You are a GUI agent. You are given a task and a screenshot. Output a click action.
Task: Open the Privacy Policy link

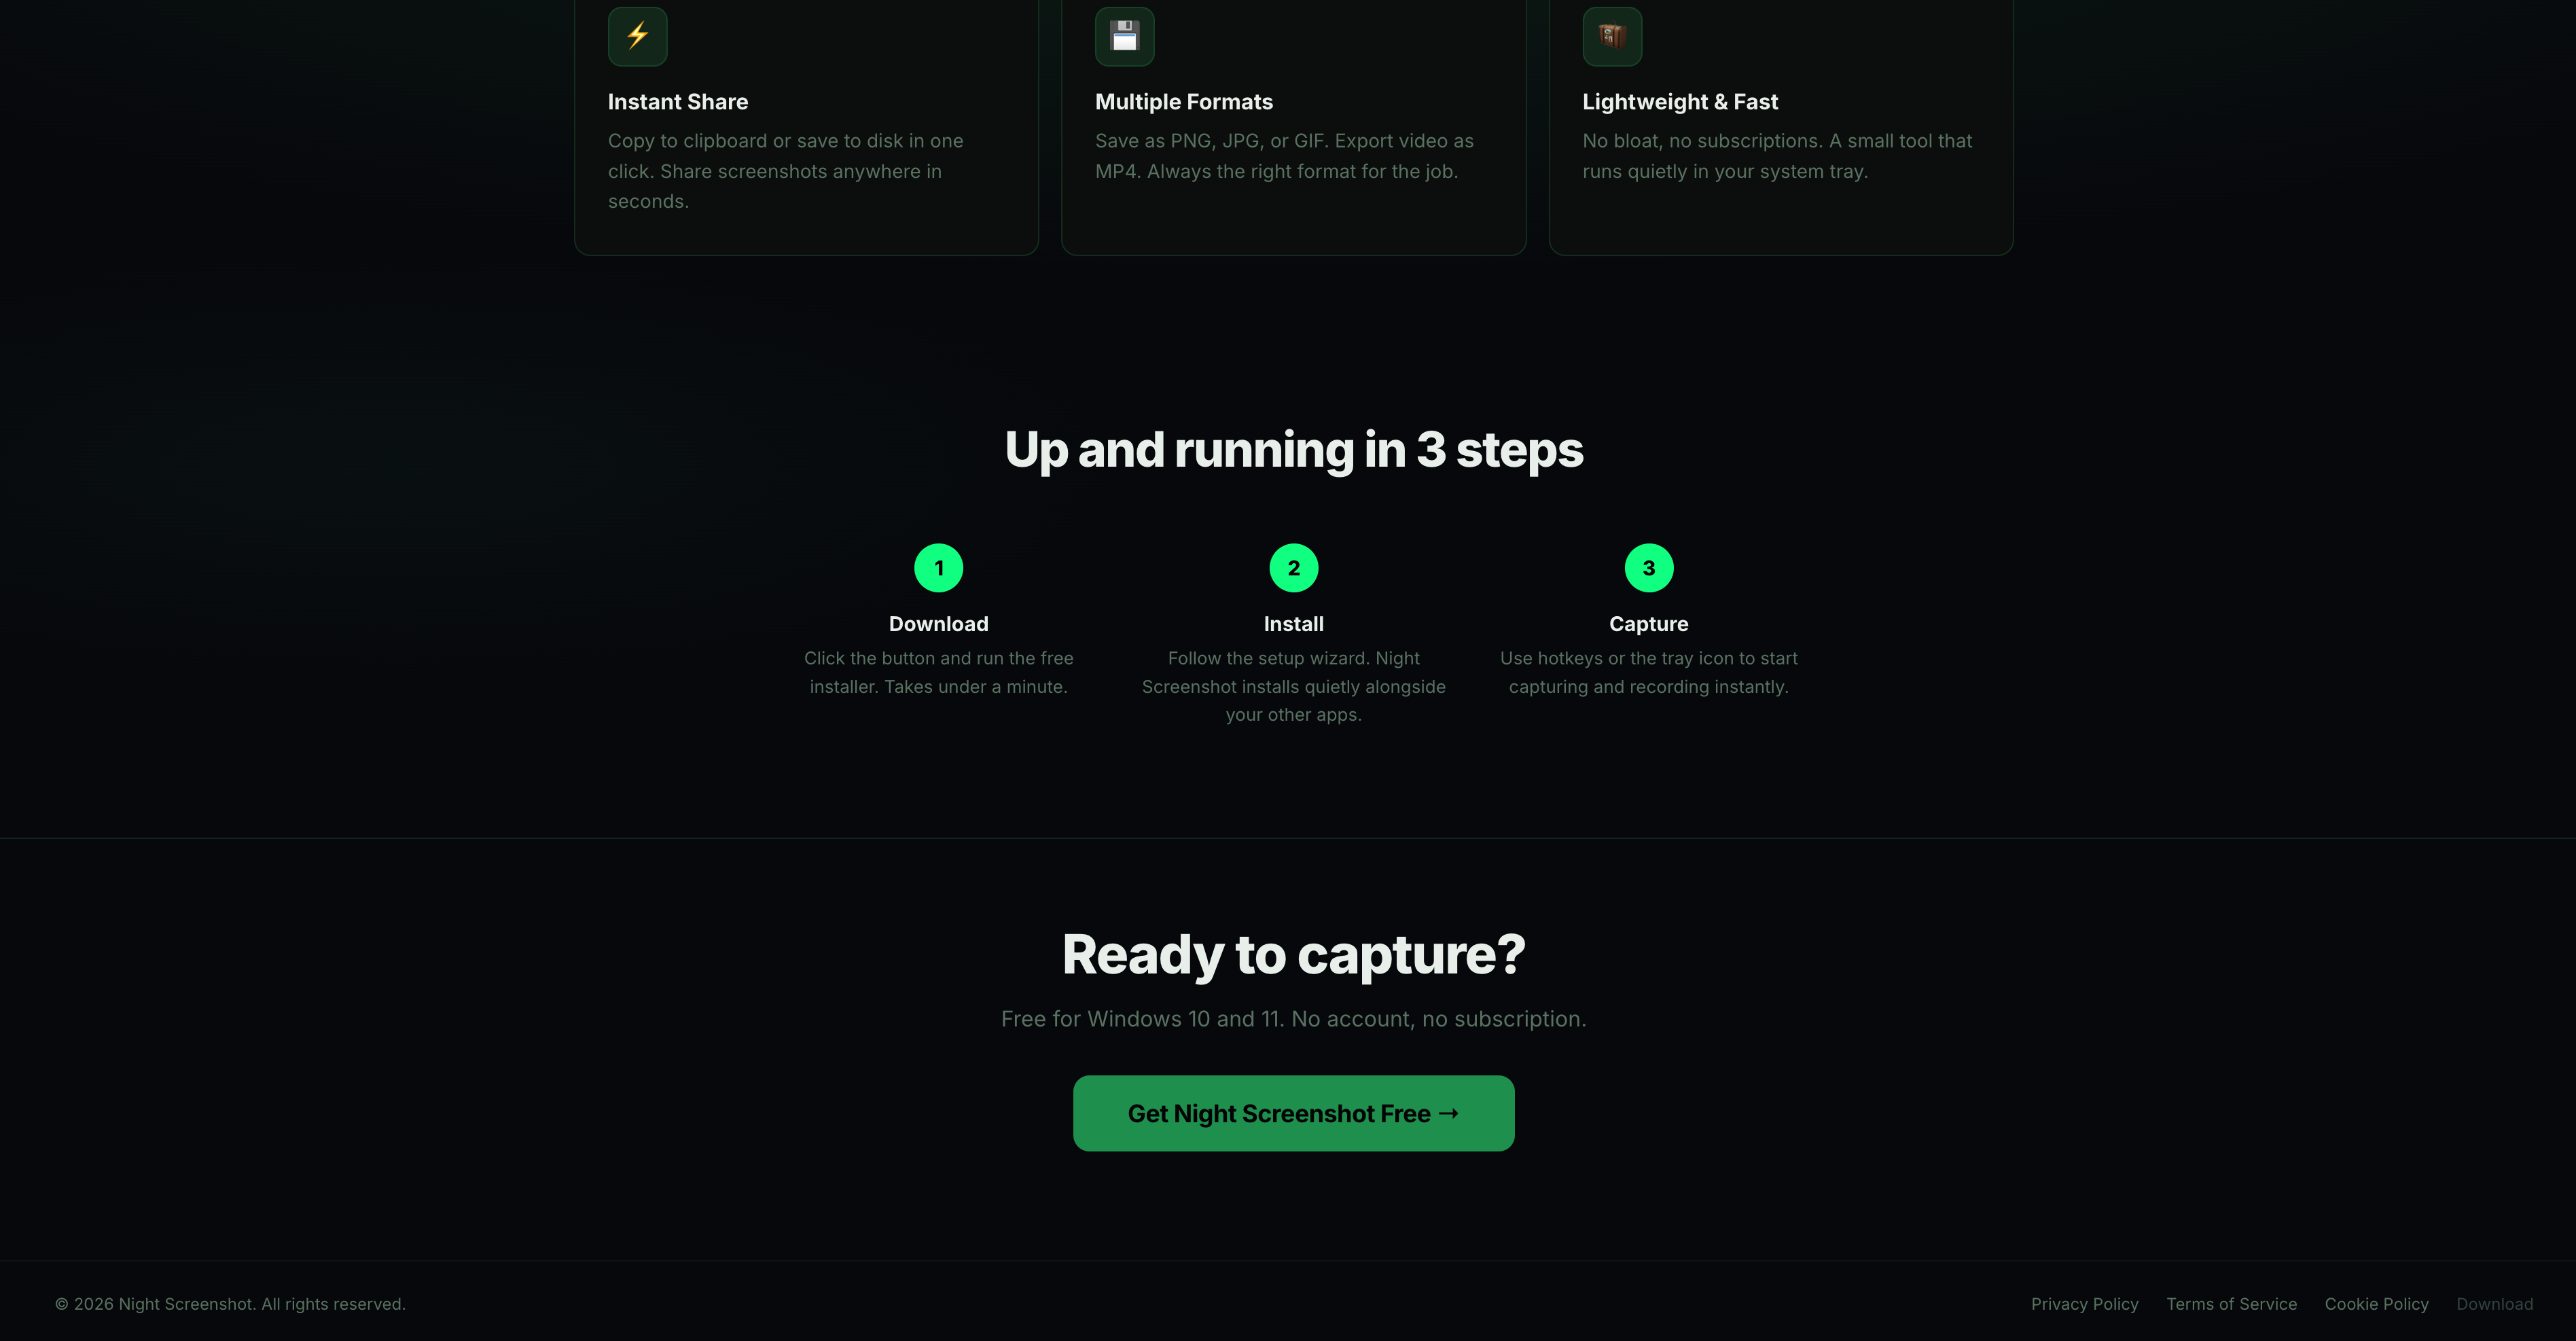click(x=2084, y=1304)
